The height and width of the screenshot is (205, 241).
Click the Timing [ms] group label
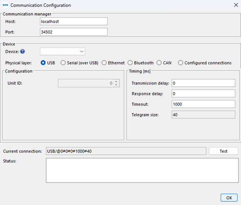click(140, 71)
